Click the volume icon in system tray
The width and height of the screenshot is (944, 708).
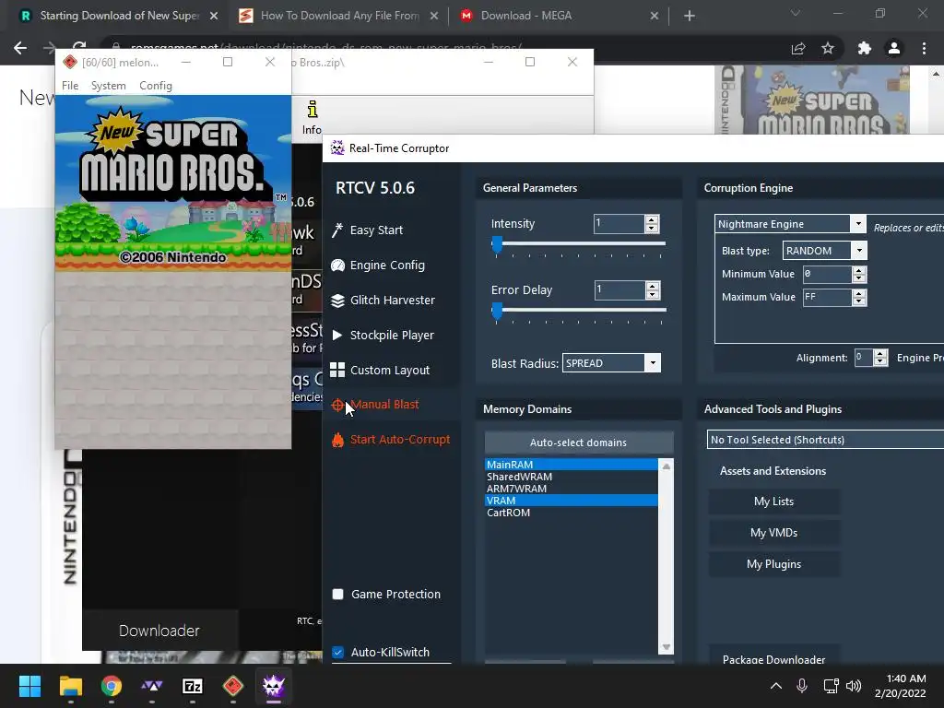click(x=853, y=686)
